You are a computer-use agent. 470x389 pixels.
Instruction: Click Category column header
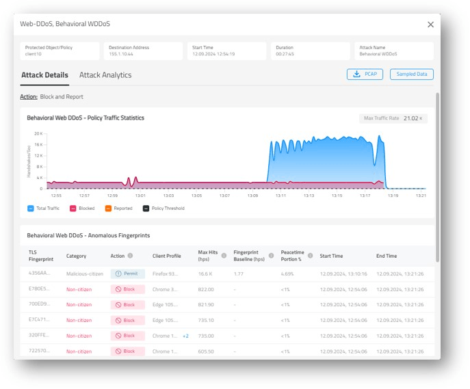(76, 256)
